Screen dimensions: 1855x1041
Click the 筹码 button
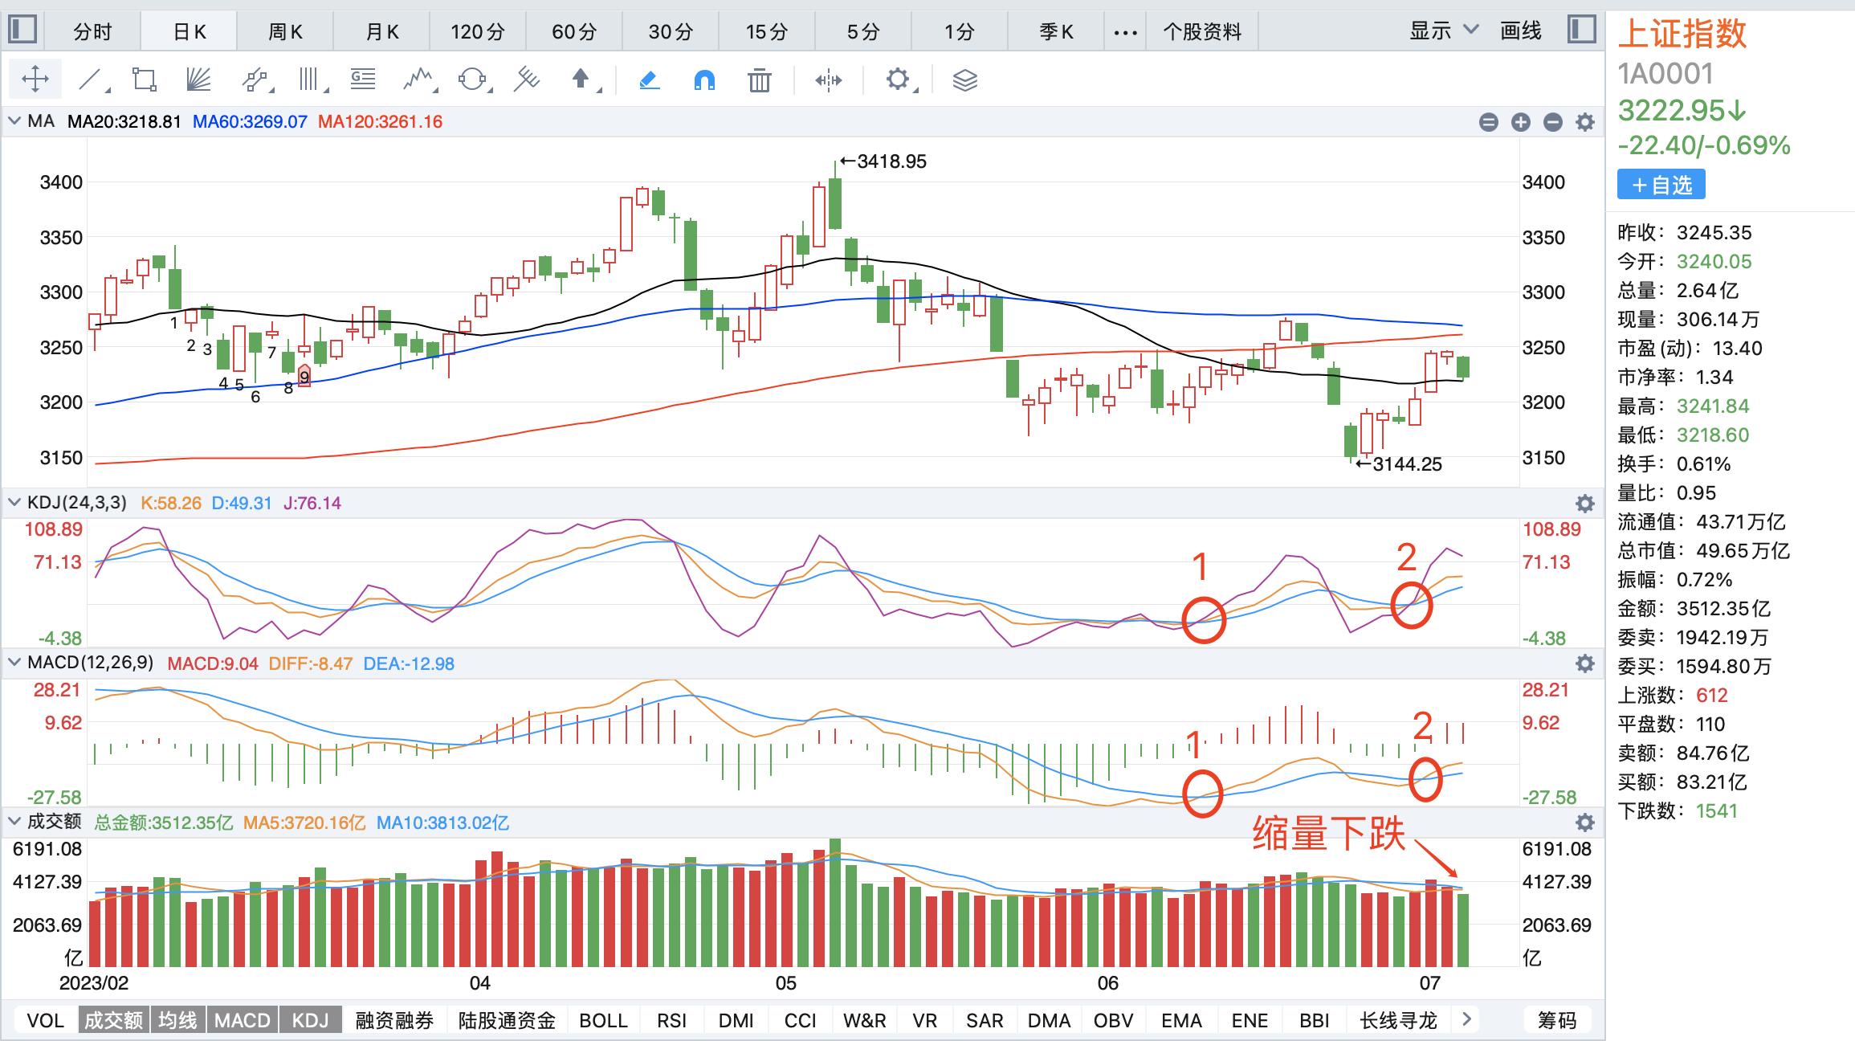click(x=1556, y=1020)
